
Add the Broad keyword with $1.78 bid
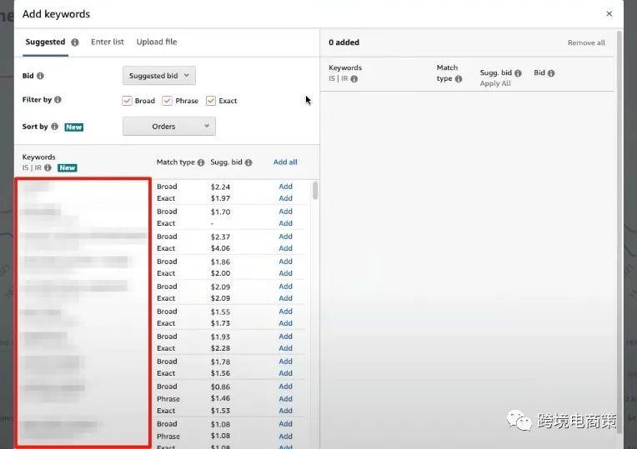[286, 362]
